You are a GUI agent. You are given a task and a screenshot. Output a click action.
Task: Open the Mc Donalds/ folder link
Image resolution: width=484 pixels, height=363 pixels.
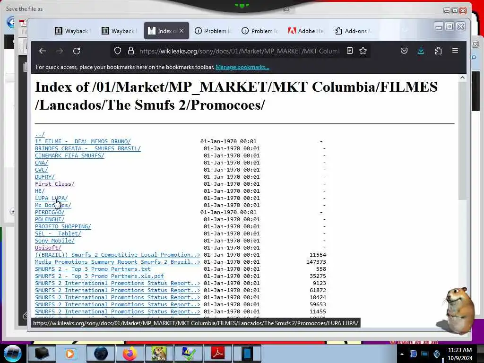tap(53, 205)
